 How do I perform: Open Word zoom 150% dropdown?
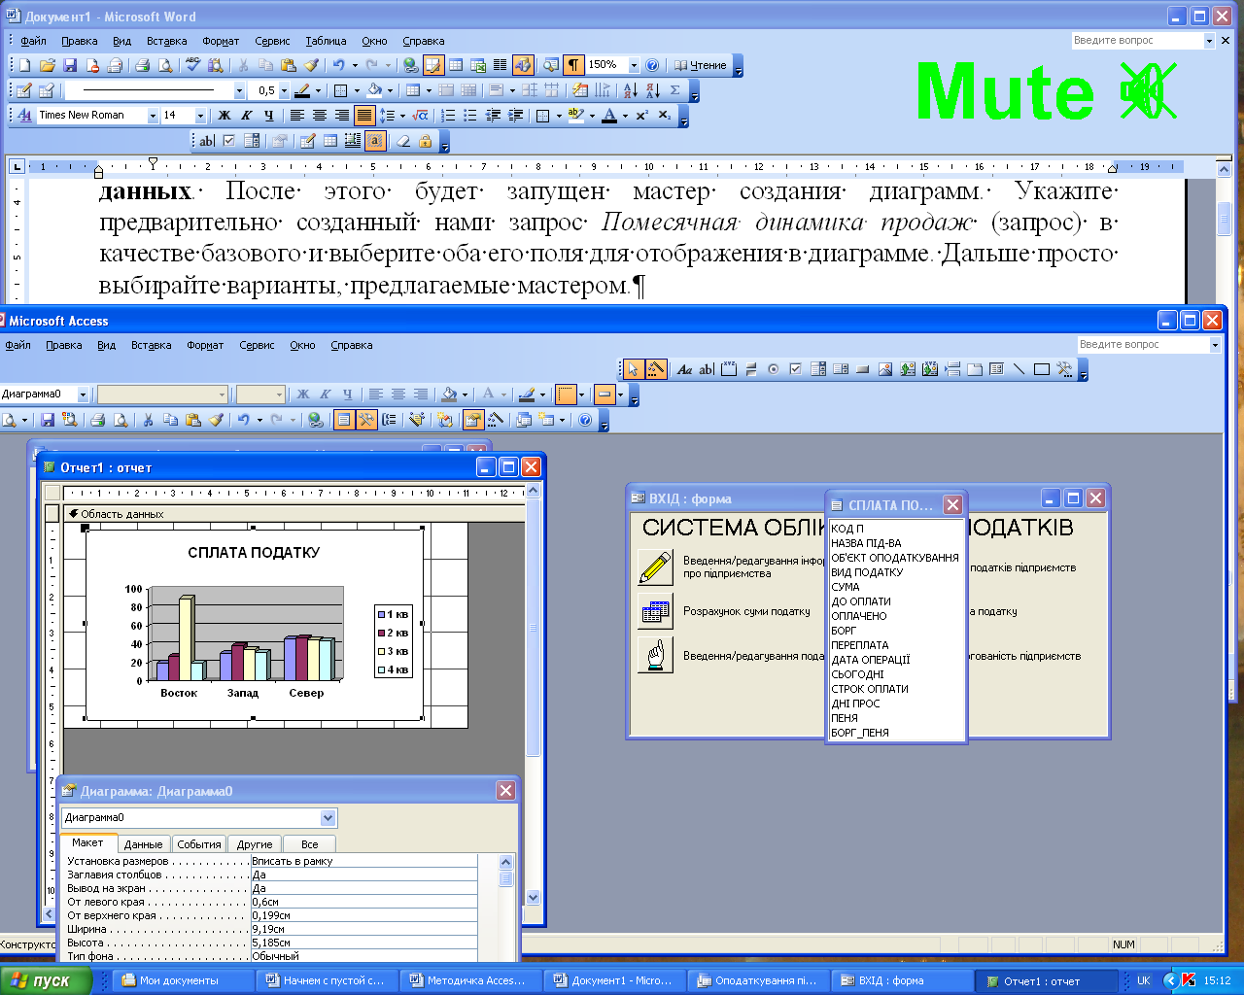pyautogui.click(x=634, y=65)
